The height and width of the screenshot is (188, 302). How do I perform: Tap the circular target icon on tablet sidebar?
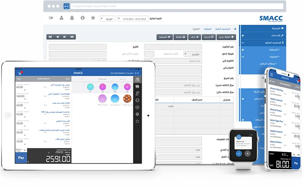click(x=137, y=101)
